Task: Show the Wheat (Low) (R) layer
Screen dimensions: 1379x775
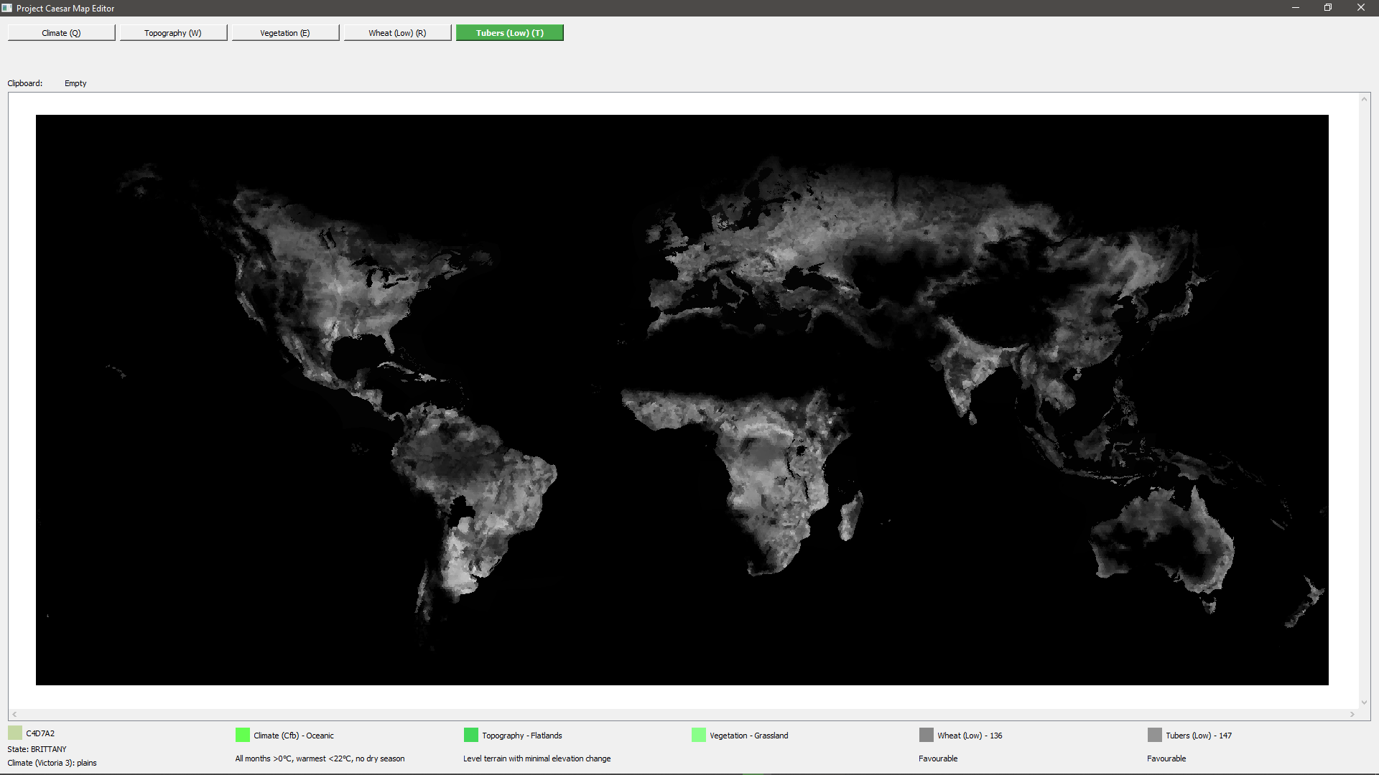Action: click(x=397, y=33)
